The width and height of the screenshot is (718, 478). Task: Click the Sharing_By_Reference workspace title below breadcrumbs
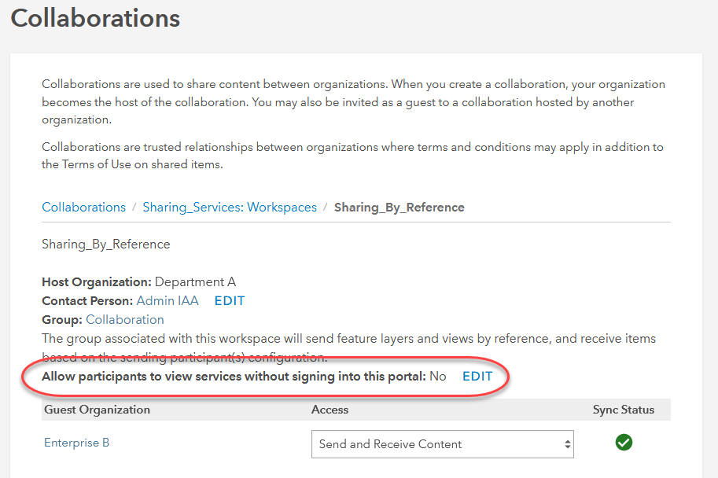click(x=106, y=244)
